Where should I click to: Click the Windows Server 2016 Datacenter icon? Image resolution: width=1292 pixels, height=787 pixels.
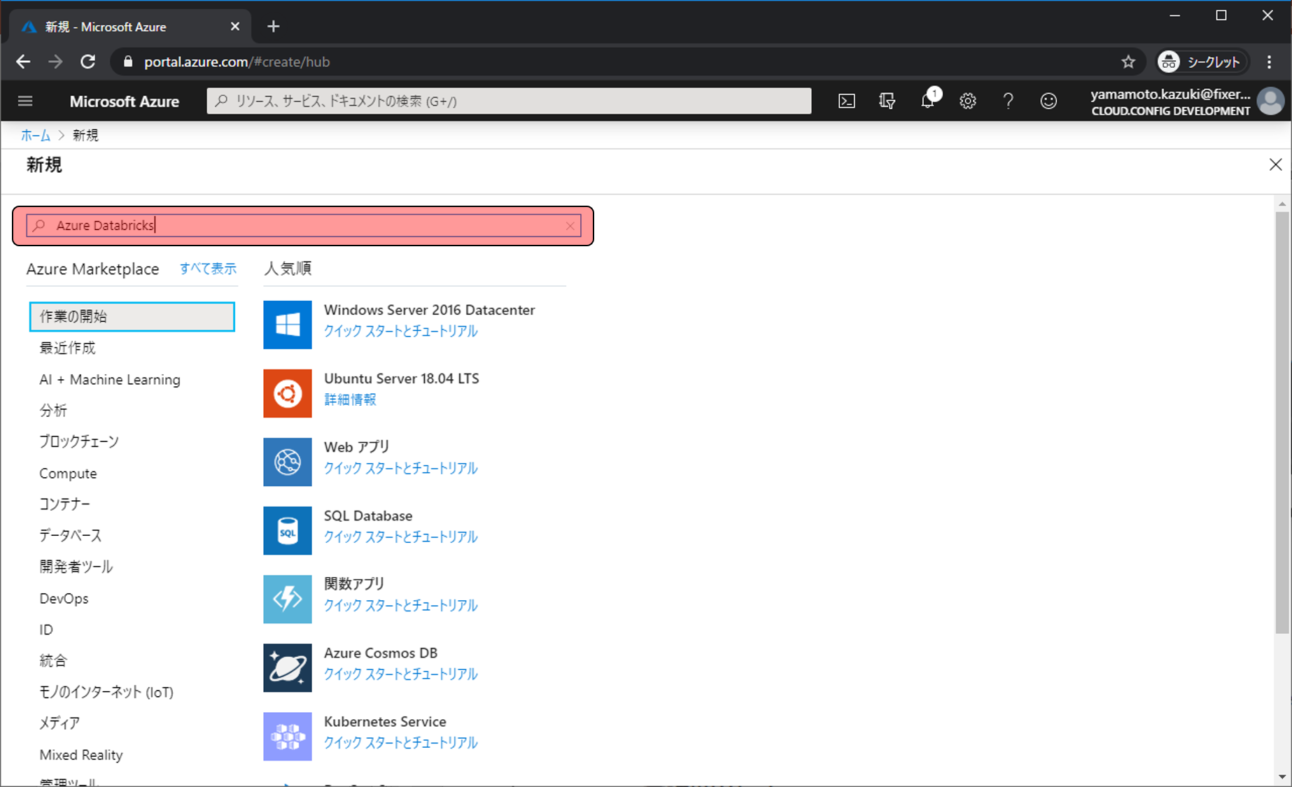[x=287, y=325]
